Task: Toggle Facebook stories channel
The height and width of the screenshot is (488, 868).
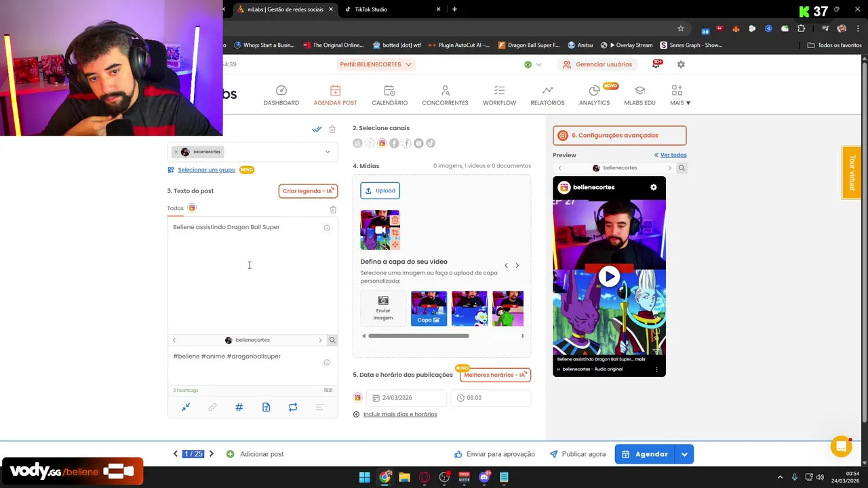Action: click(406, 143)
